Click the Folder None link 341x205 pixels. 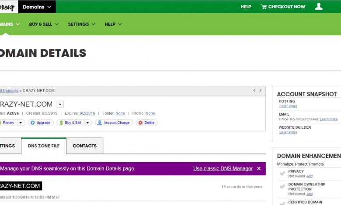pos(120,113)
